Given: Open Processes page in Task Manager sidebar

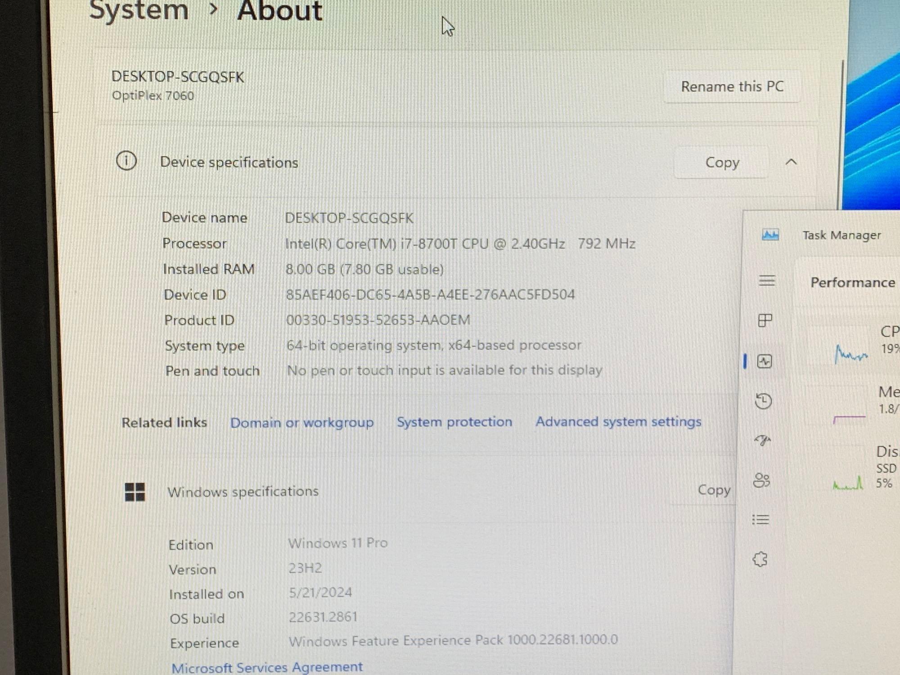Looking at the screenshot, I should pyautogui.click(x=765, y=320).
